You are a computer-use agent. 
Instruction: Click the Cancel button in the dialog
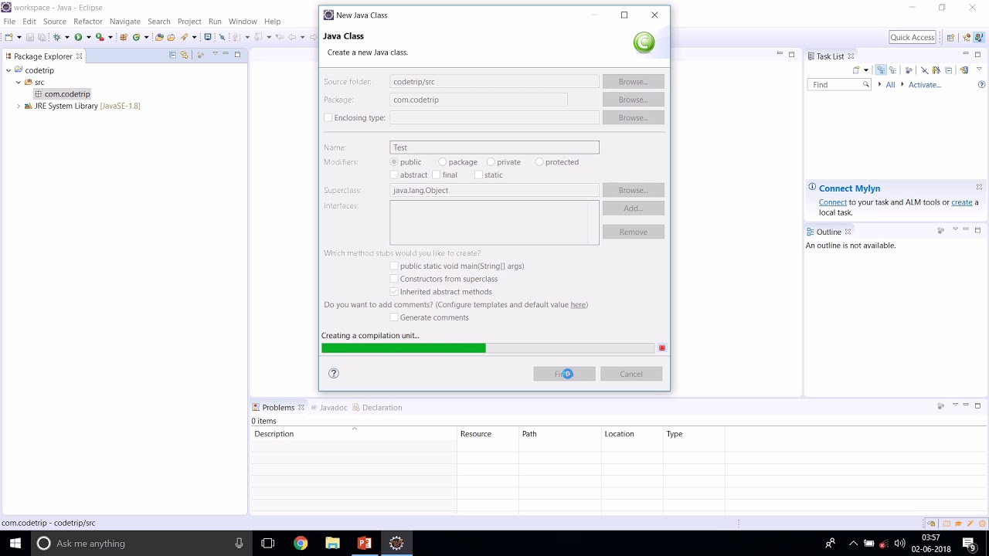[x=631, y=374]
